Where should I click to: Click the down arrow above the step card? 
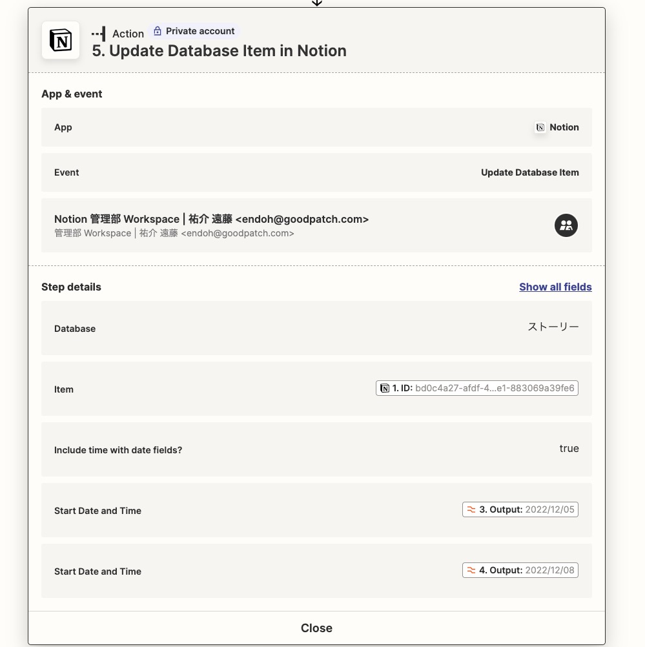tap(316, 3)
